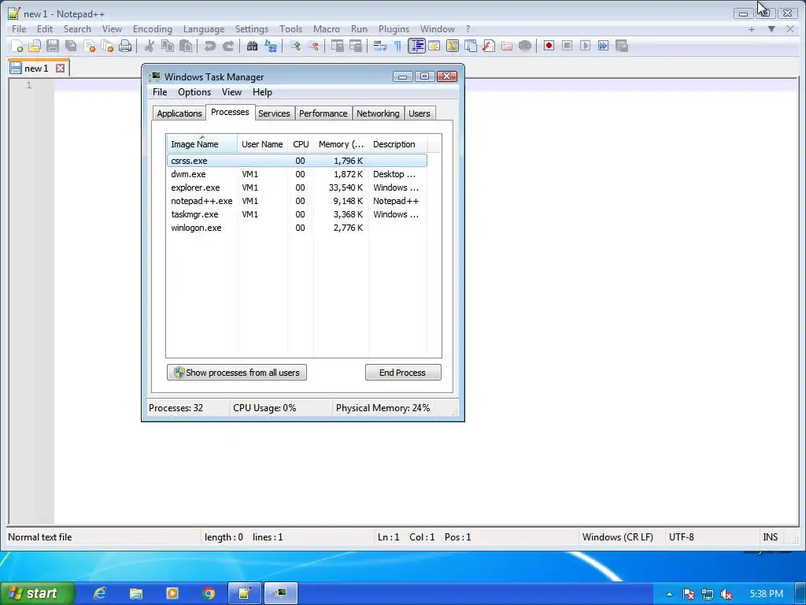Open Task Manager Options menu
Image resolution: width=806 pixels, height=605 pixels.
point(194,92)
